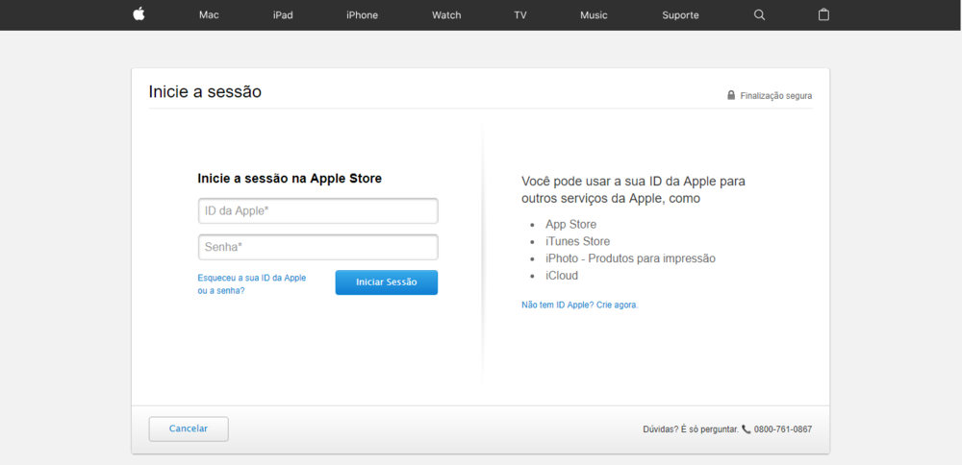The width and height of the screenshot is (962, 465).
Task: Click the phone icon next to 0800-761-0867
Action: (747, 429)
